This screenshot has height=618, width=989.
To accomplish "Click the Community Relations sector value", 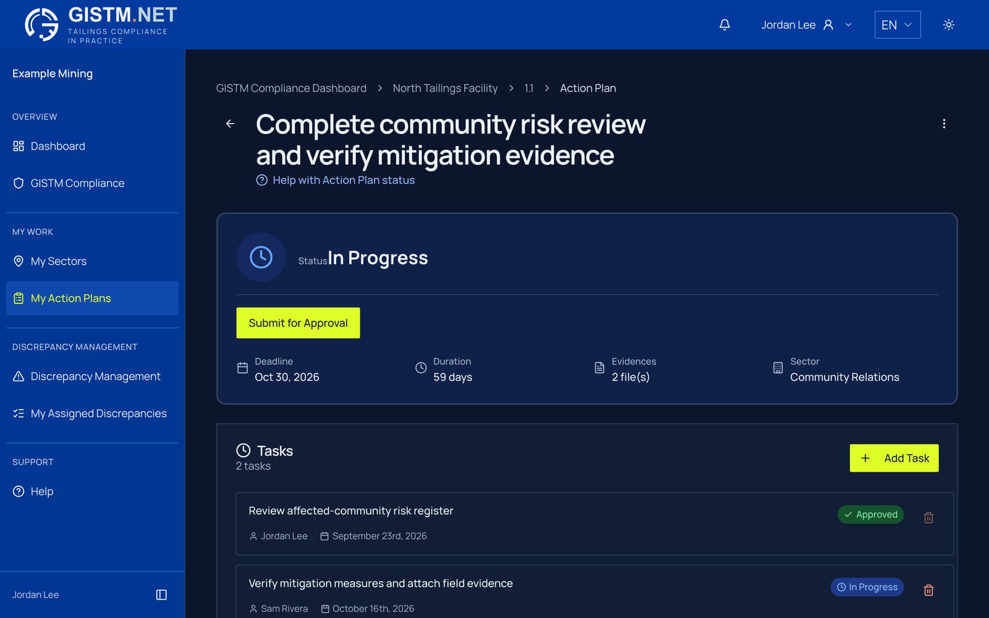I will pos(844,377).
